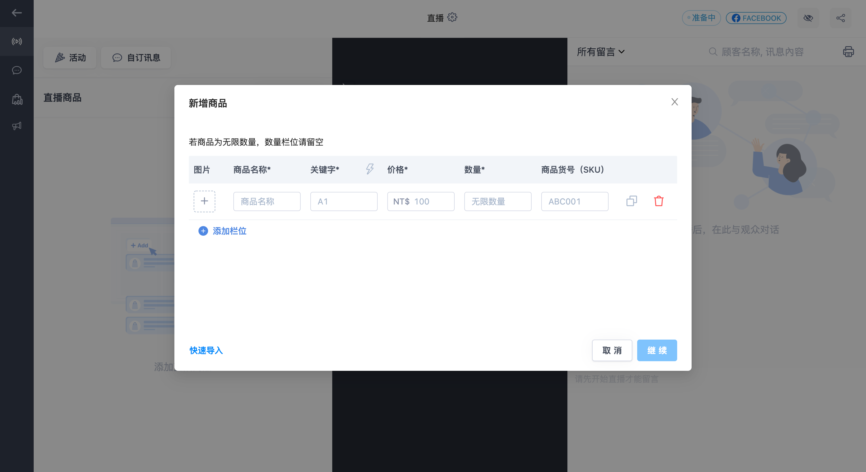Click the 取消 button

click(612, 350)
